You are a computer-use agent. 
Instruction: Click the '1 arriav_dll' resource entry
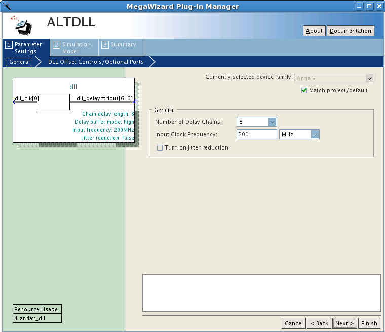click(x=37, y=318)
